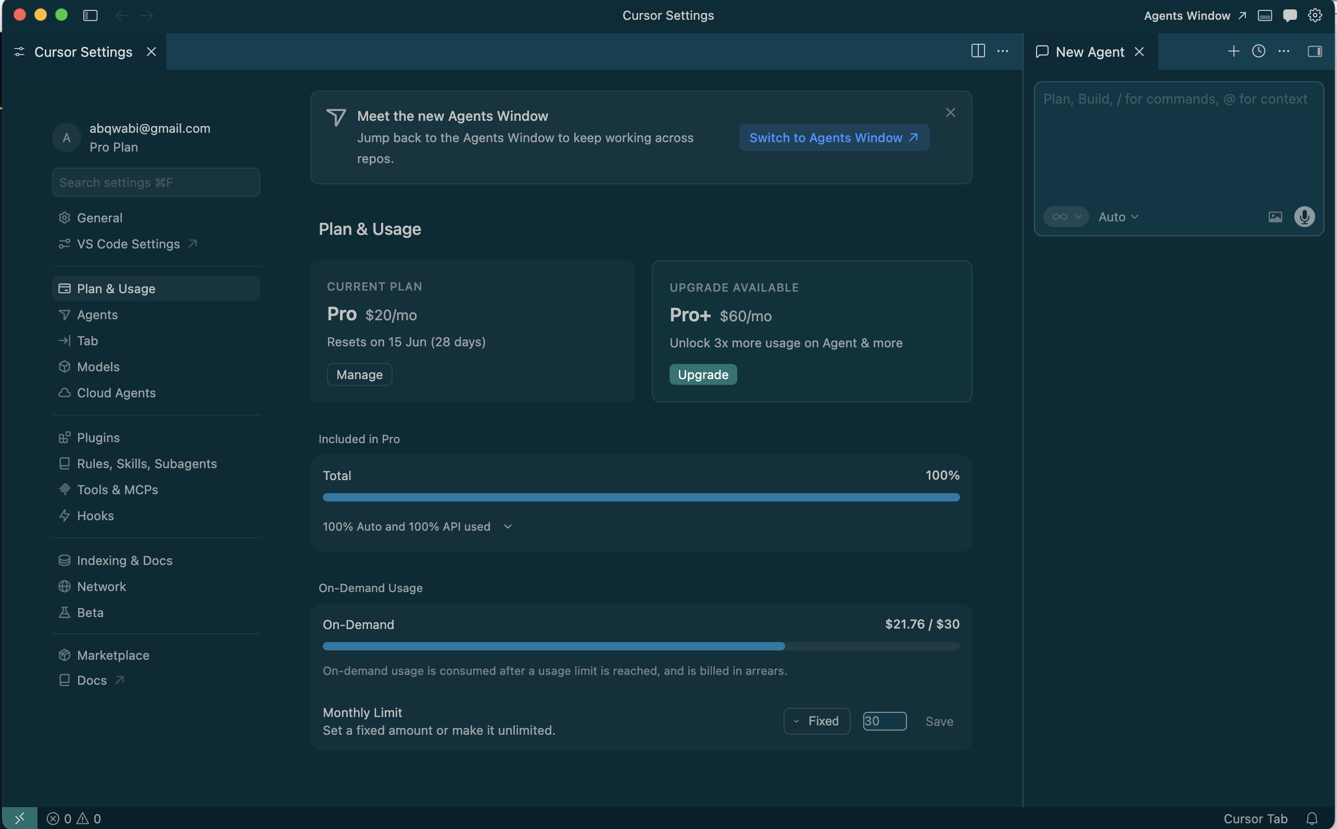Screen dimensions: 1337x829
Task: Click the Total usage progress bar
Action: pos(641,497)
